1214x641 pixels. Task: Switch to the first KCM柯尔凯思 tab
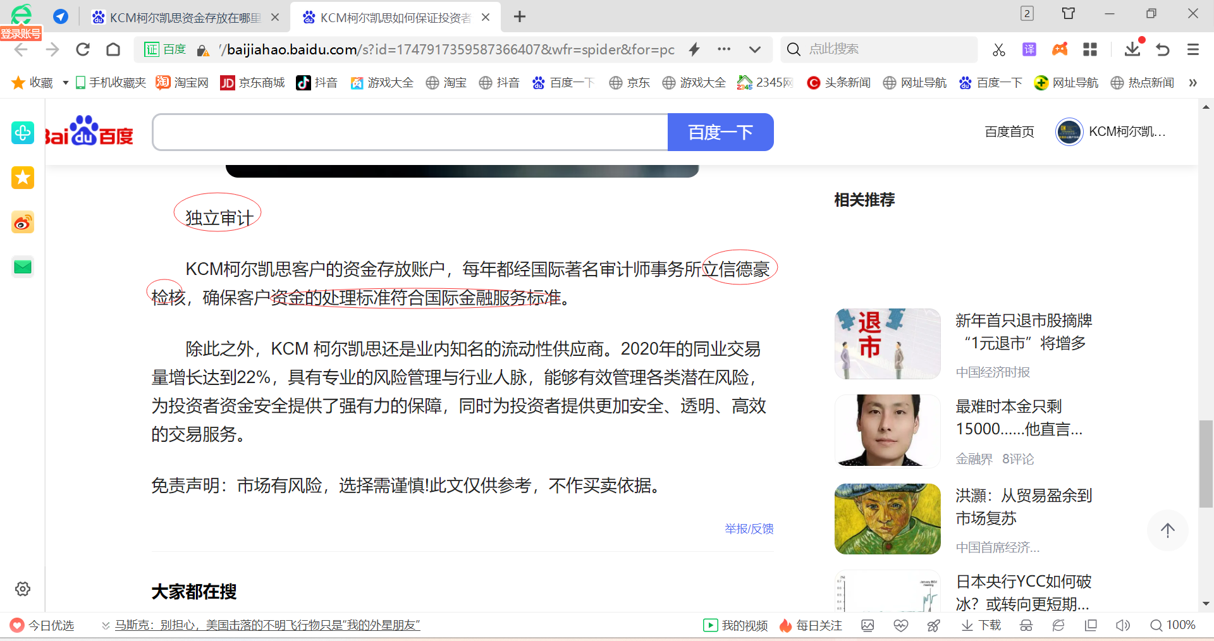[185, 18]
